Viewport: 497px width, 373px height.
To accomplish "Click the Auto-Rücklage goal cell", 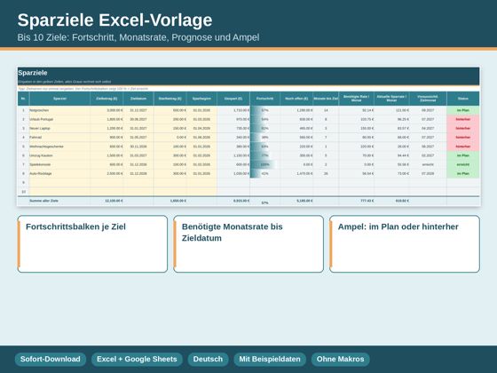I will [x=59, y=173].
